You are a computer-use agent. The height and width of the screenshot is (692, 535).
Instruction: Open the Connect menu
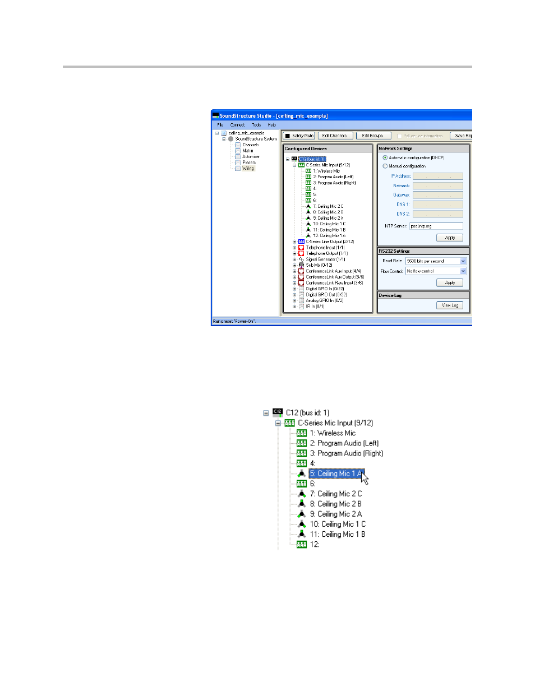237,125
